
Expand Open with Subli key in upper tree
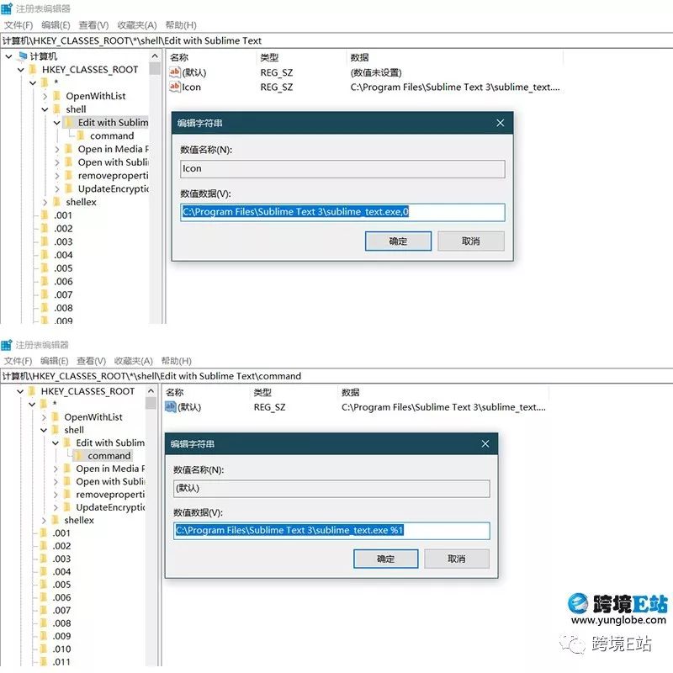pyautogui.click(x=56, y=162)
